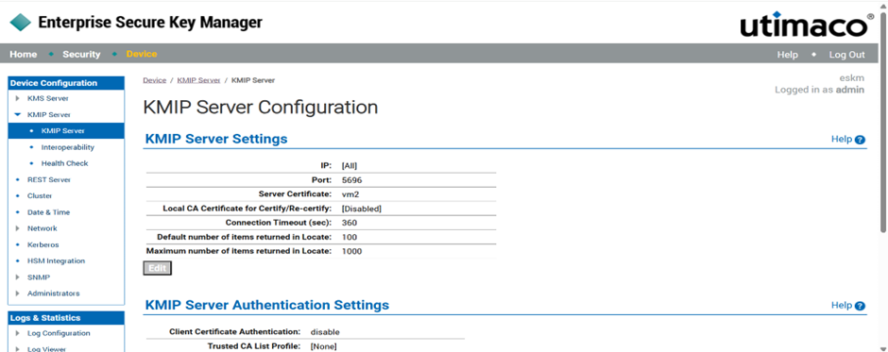Open help icon for KMIP Server Authentication Settings
888x352 pixels.
(861, 306)
